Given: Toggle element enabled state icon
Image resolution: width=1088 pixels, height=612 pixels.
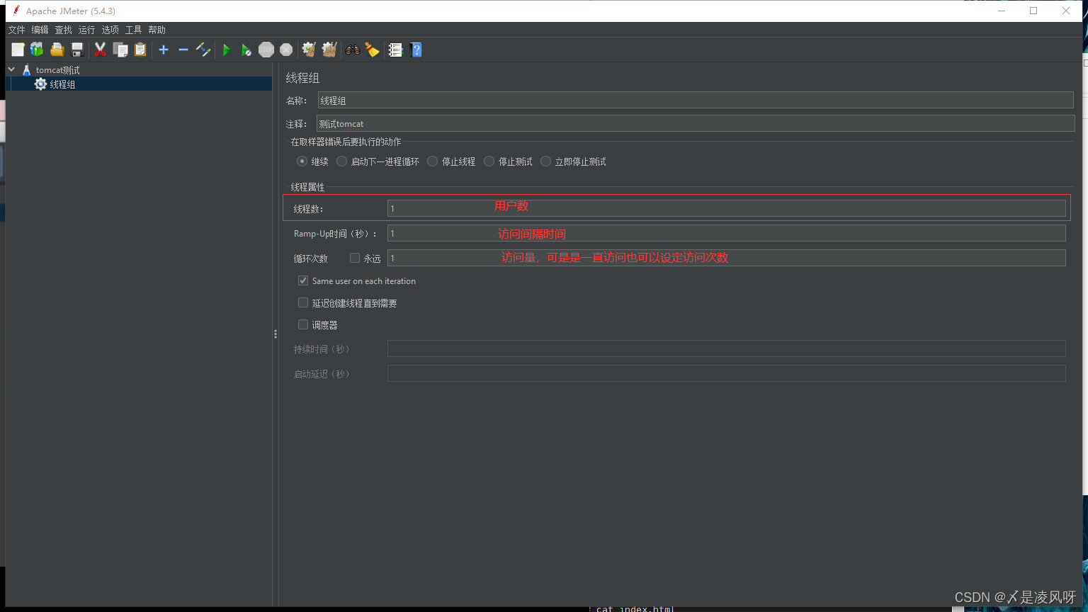Looking at the screenshot, I should (x=203, y=50).
